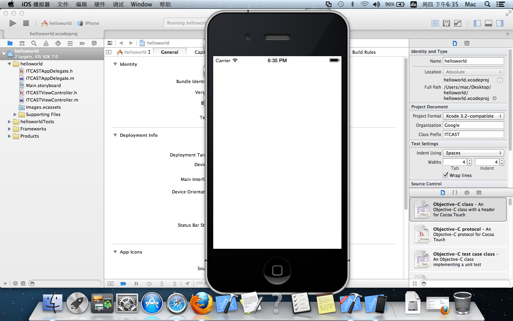This screenshot has width=513, height=321.
Task: Show the Quick Help inspector
Action: [x=467, y=43]
